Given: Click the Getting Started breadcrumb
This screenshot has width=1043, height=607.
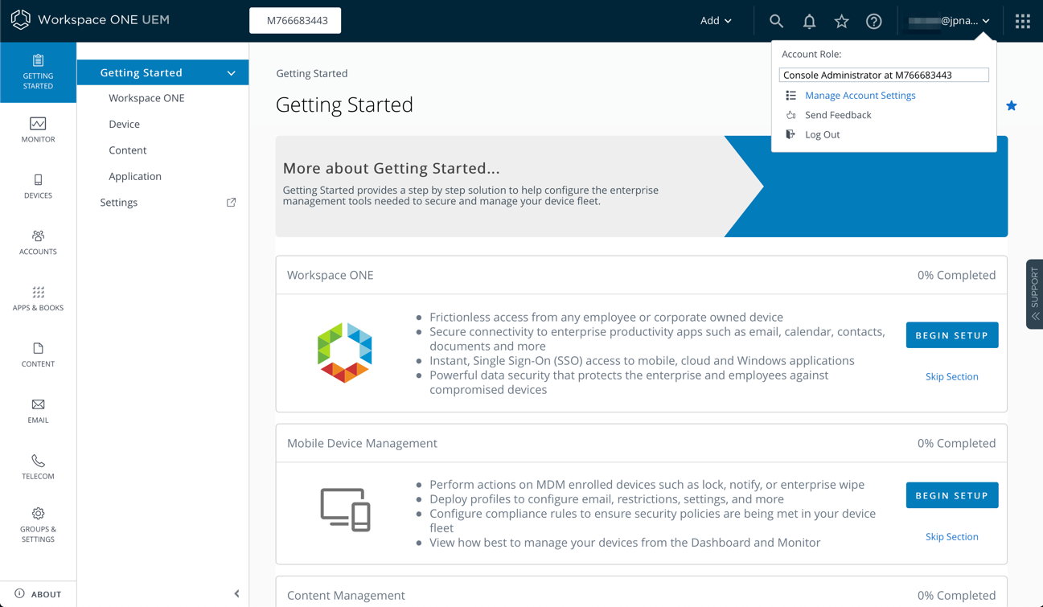Looking at the screenshot, I should pyautogui.click(x=312, y=73).
